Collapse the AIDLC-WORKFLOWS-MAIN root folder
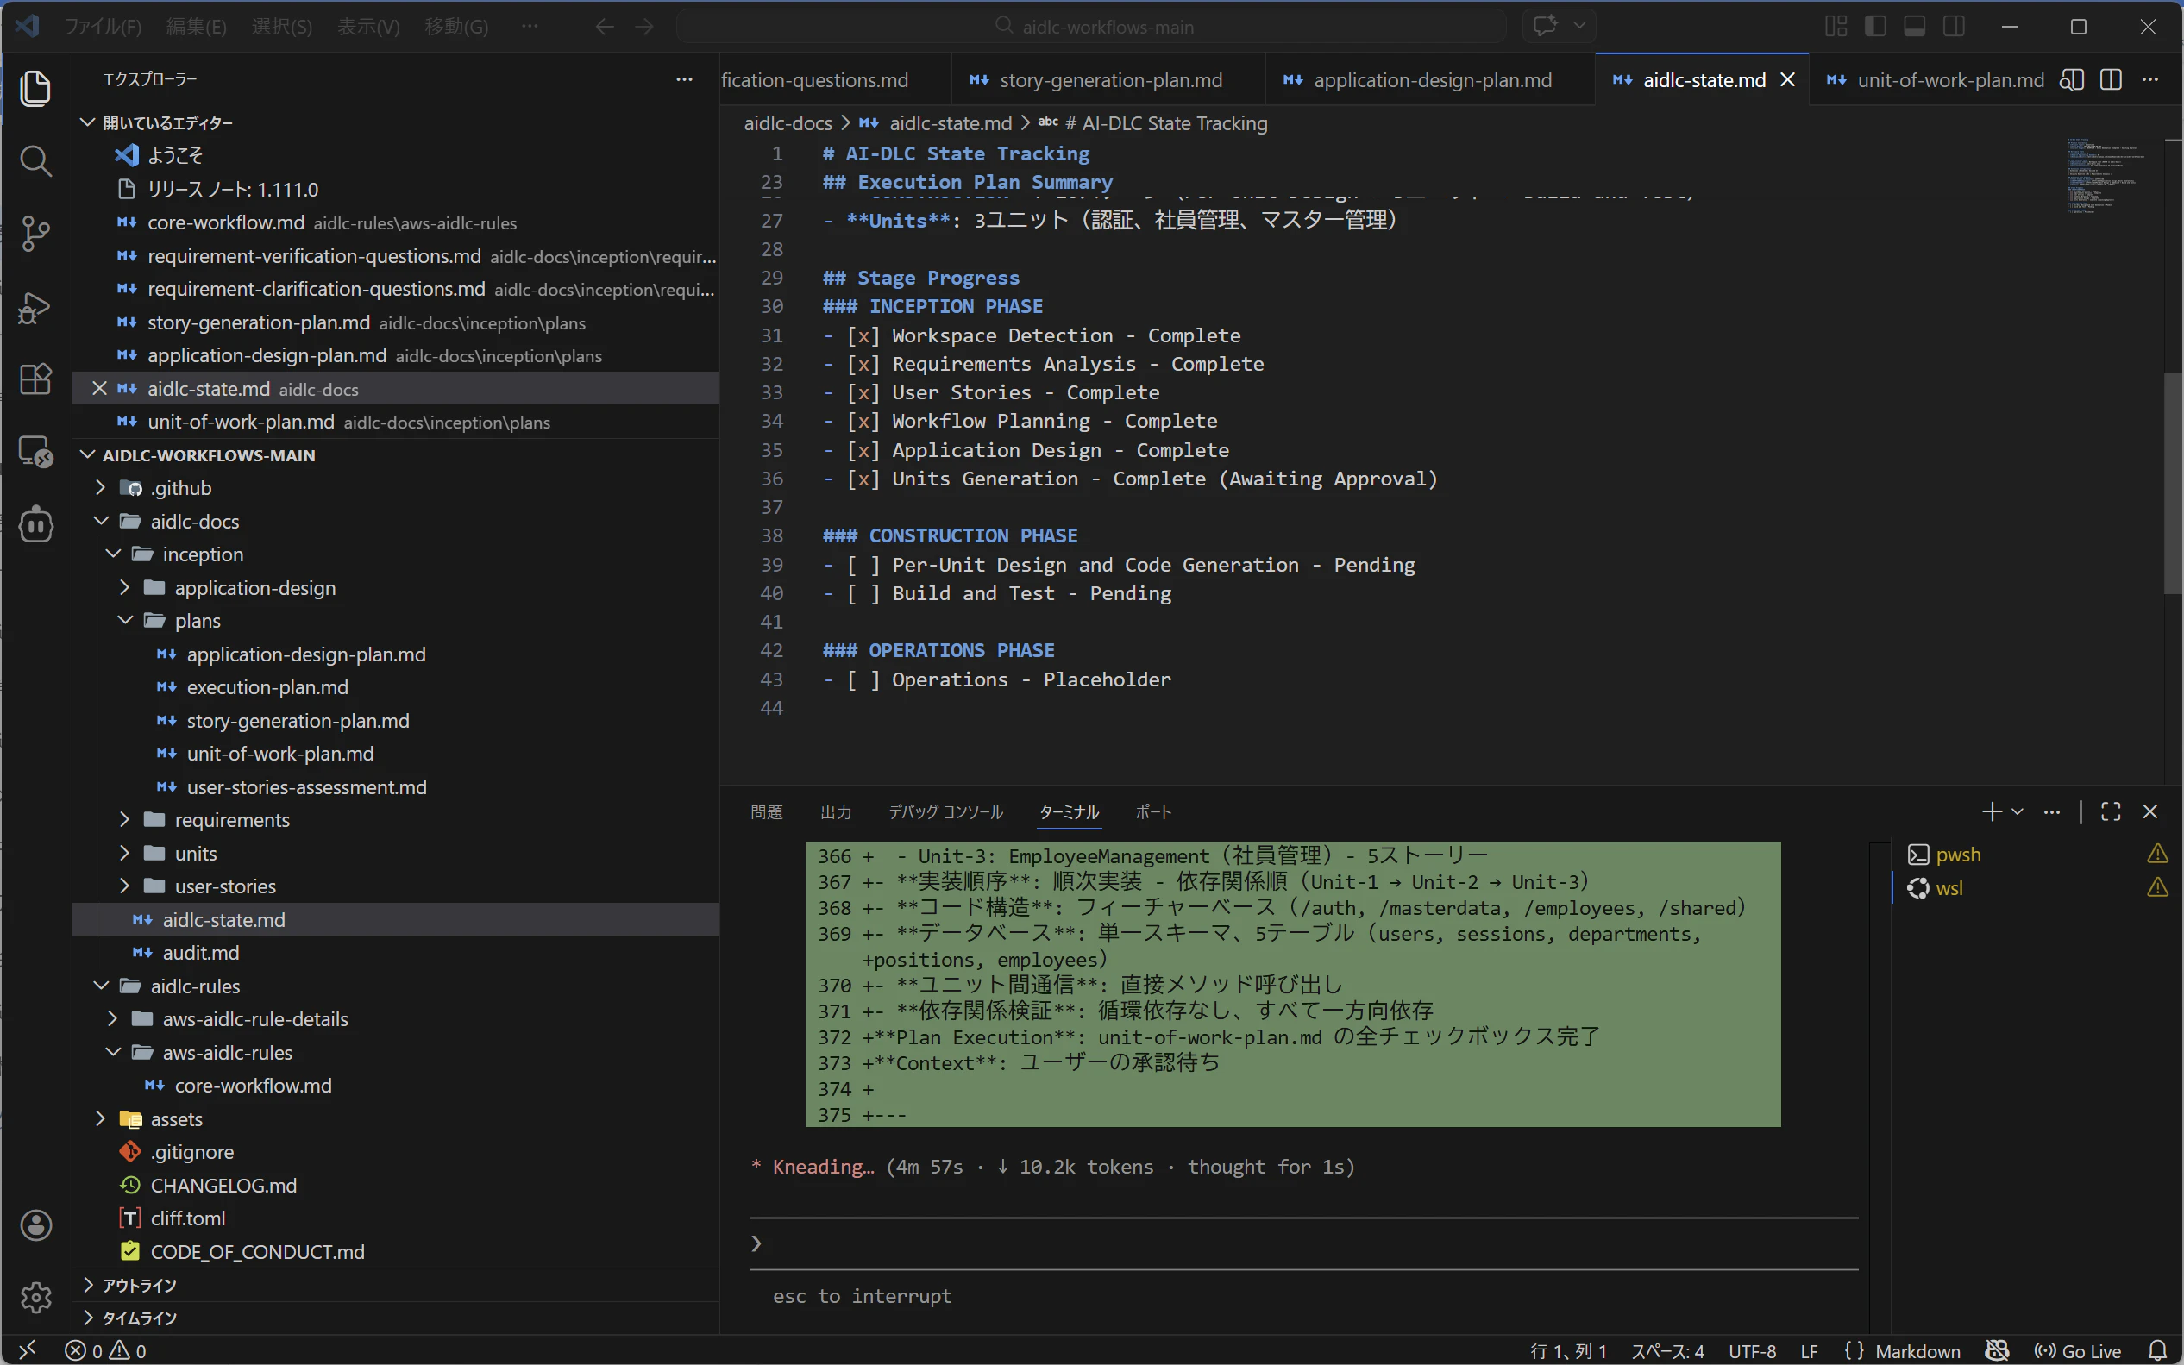 click(88, 455)
